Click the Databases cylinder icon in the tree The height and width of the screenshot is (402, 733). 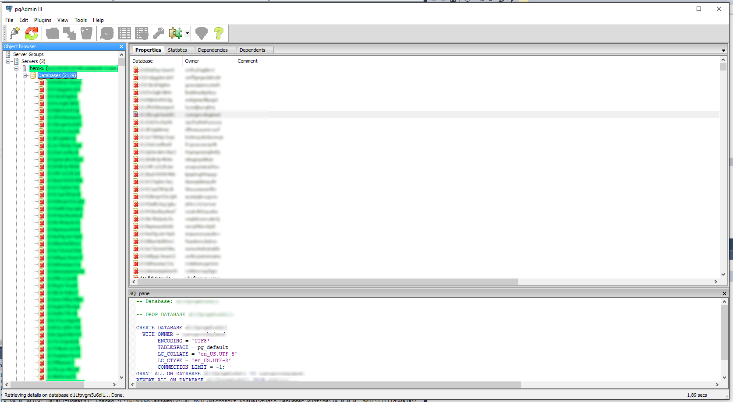(33, 75)
